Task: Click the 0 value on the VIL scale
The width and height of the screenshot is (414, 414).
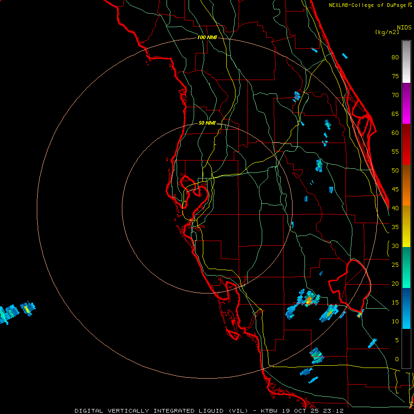Action: [397, 359]
